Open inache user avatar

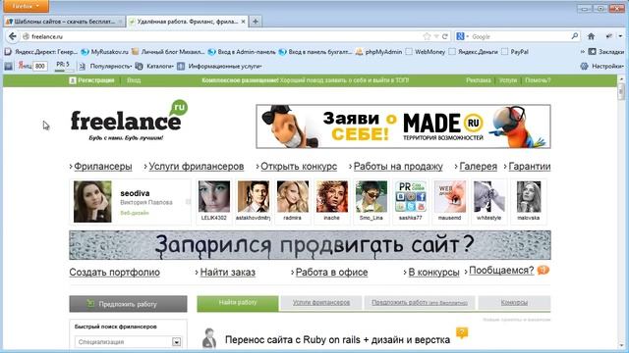pyautogui.click(x=332, y=196)
